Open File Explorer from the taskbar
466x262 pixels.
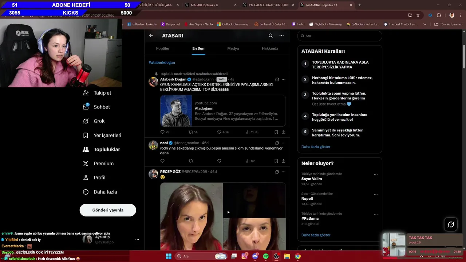point(287,256)
